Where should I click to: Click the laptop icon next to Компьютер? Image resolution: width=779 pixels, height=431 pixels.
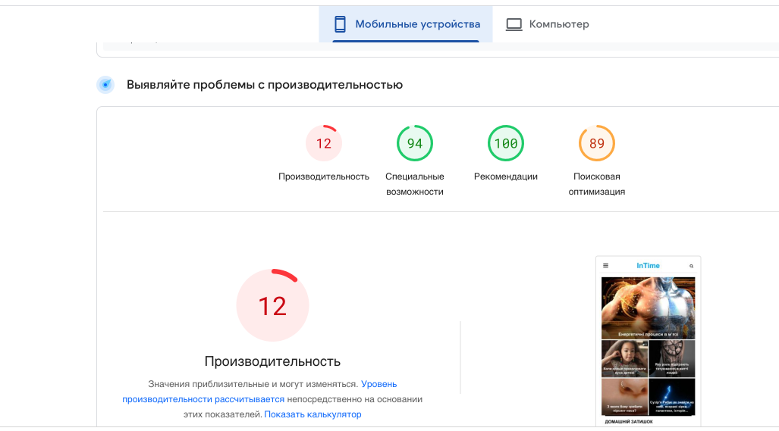[x=514, y=24]
